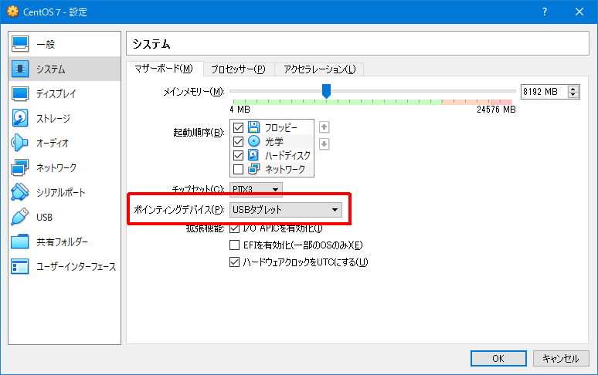Move boot item up with arrow button
The image size is (598, 375).
(324, 127)
